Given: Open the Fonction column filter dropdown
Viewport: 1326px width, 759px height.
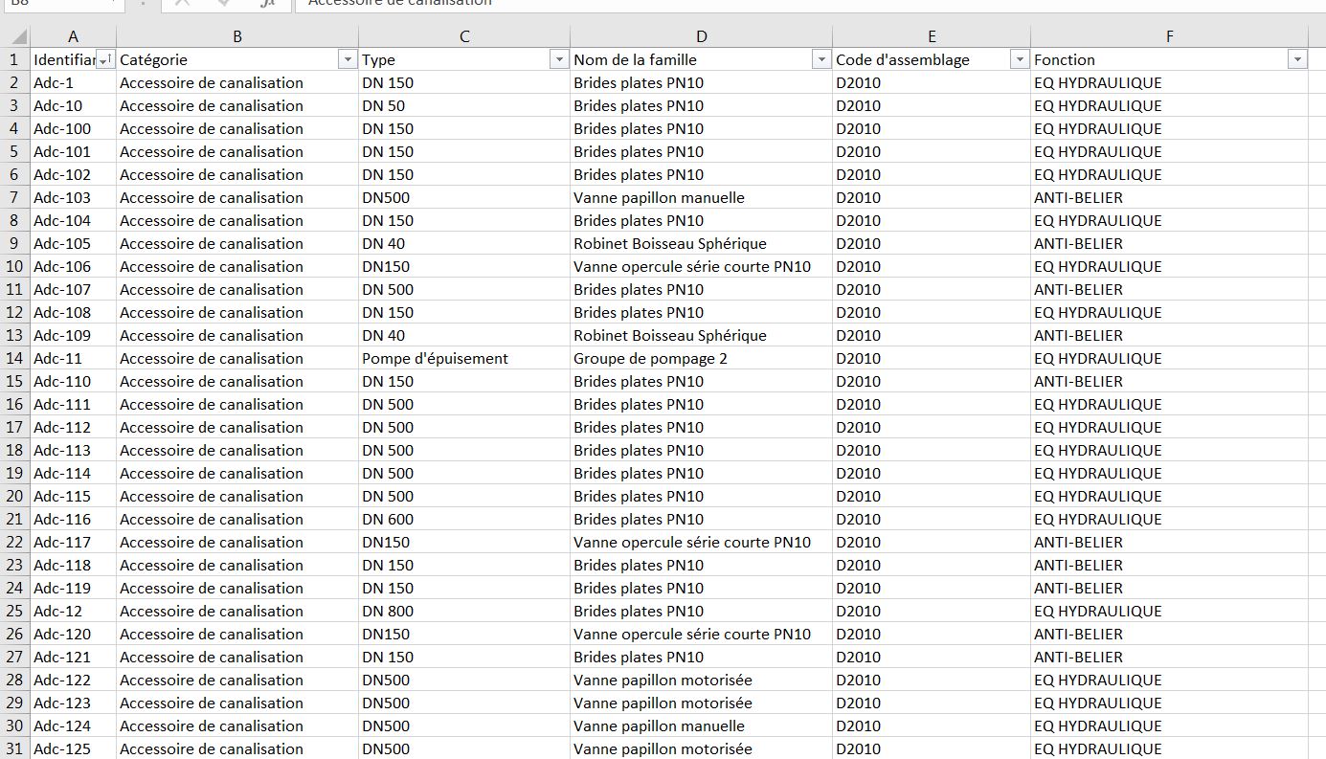Looking at the screenshot, I should click(1297, 60).
